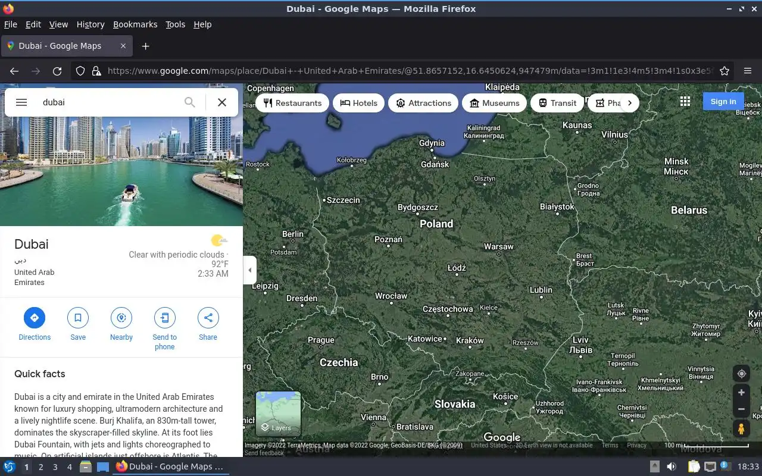Open a new browser tab

(x=145, y=46)
